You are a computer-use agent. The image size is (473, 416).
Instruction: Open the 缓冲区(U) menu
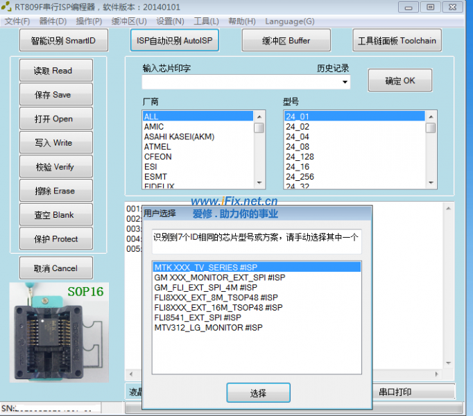pyautogui.click(x=129, y=21)
